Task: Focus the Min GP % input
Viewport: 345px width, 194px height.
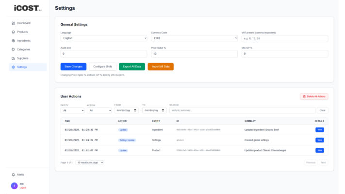Action: pos(285,54)
